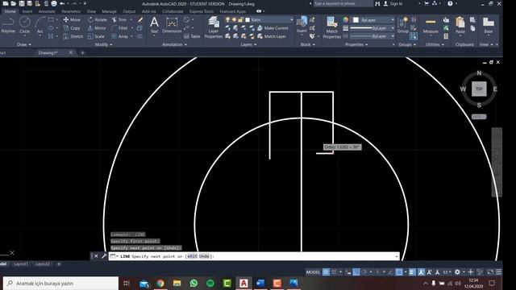The height and width of the screenshot is (290, 516).
Task: Open Layer Properties manager
Action: click(213, 27)
